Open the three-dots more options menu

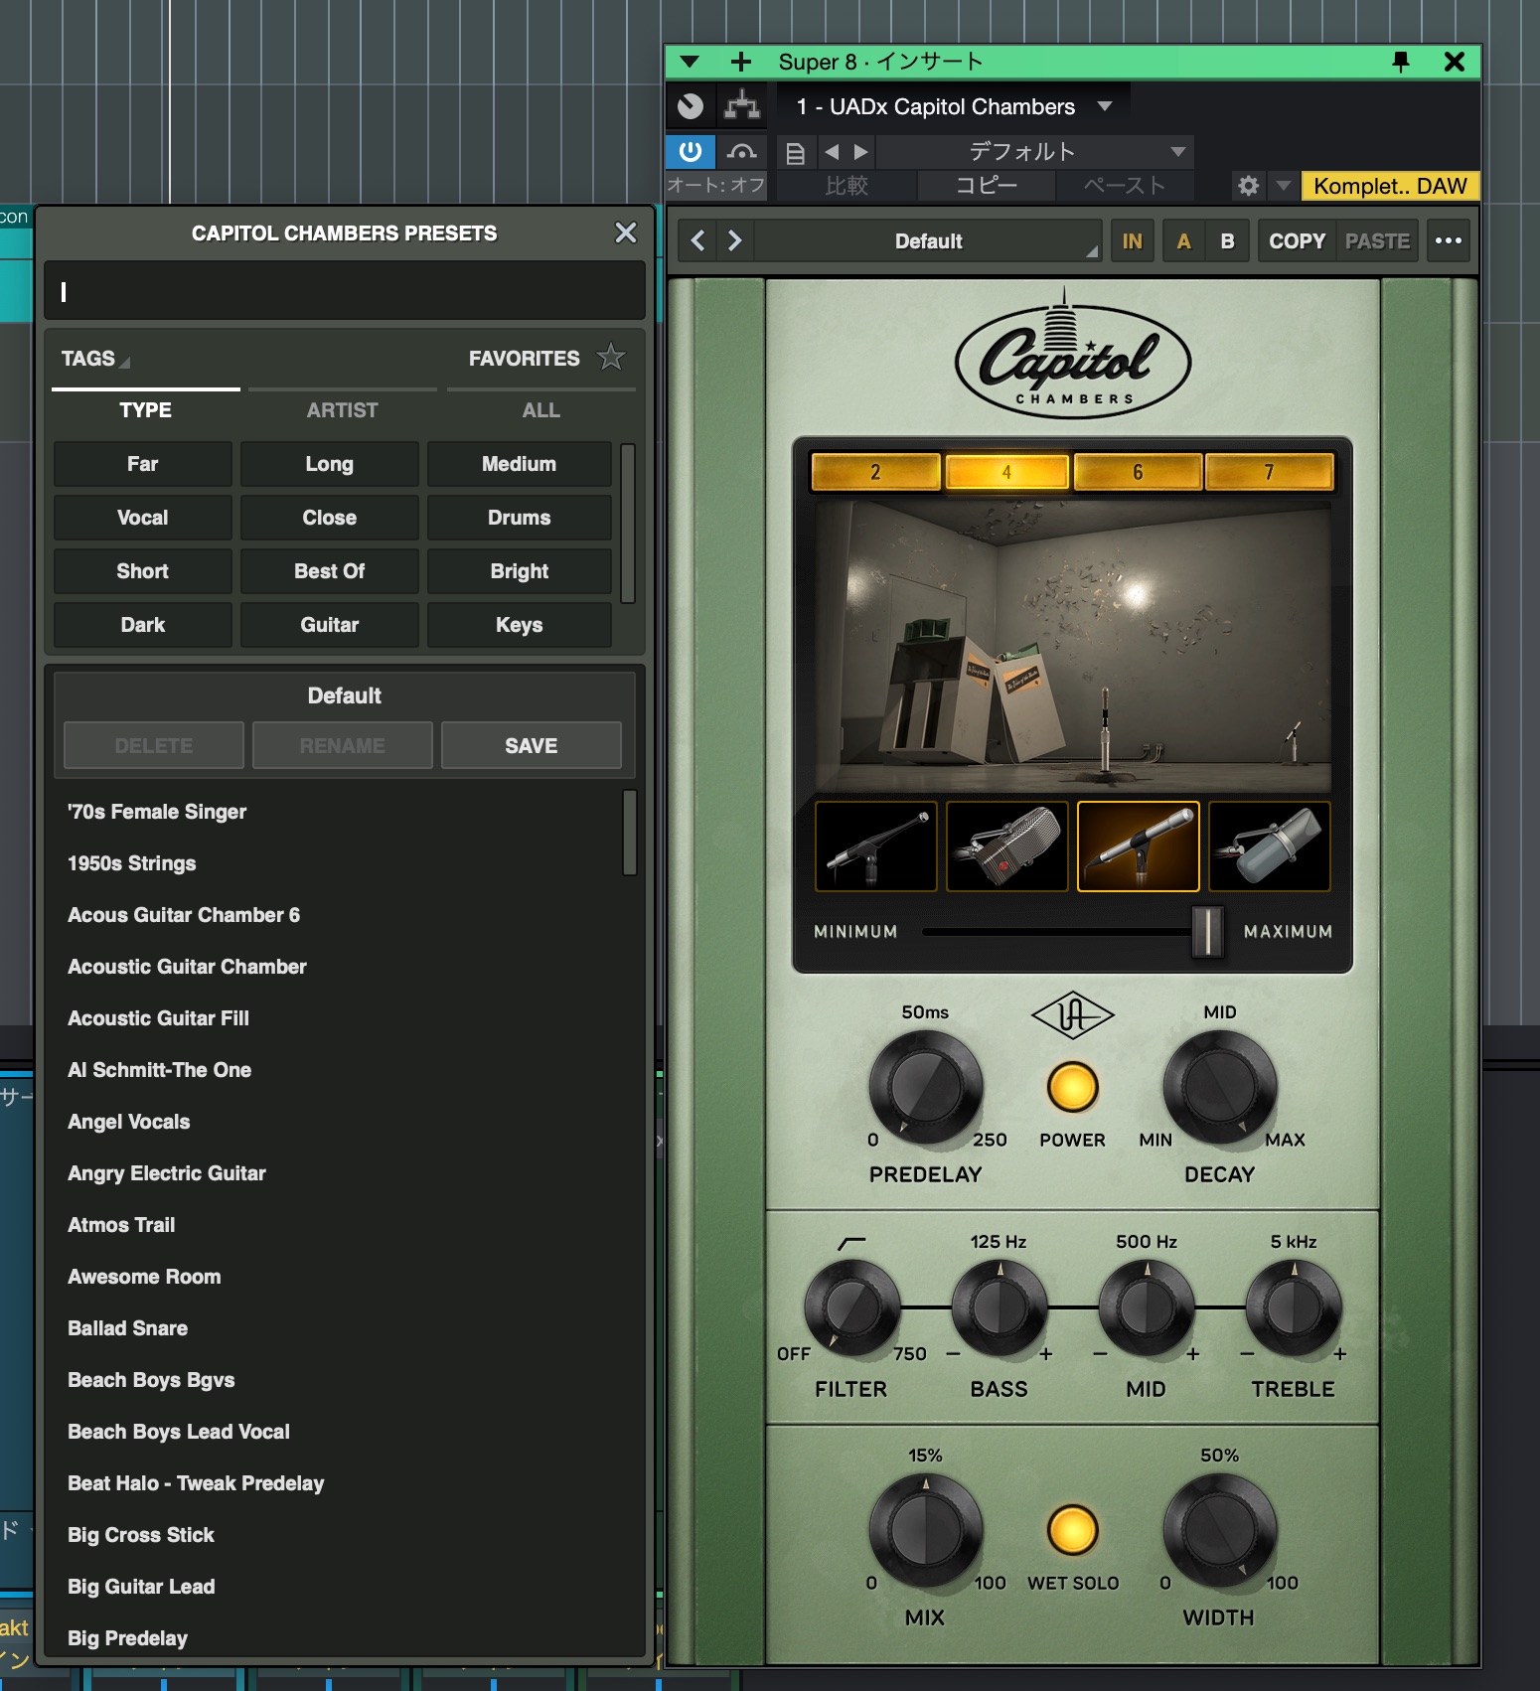1449,241
